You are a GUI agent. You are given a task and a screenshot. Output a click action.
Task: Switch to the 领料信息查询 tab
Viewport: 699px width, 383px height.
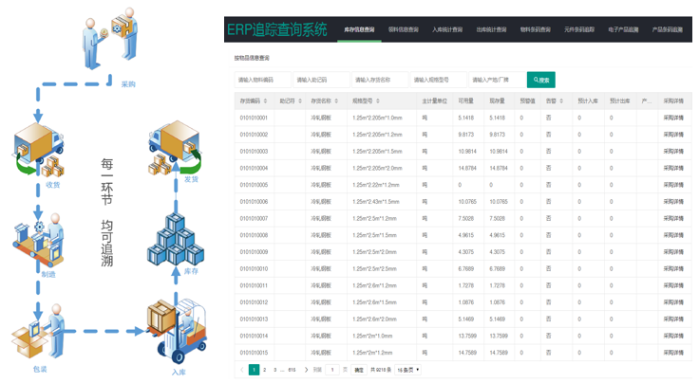click(403, 29)
